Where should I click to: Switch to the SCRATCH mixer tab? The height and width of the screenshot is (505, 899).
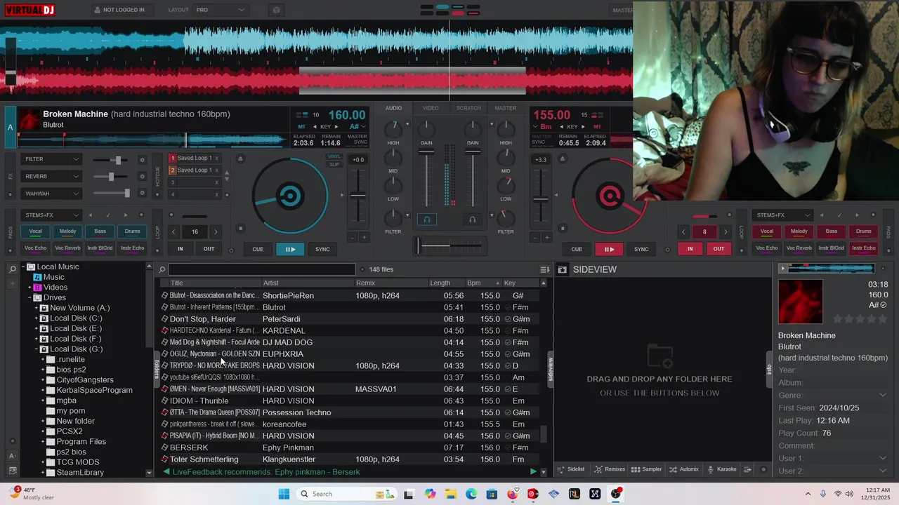[468, 108]
